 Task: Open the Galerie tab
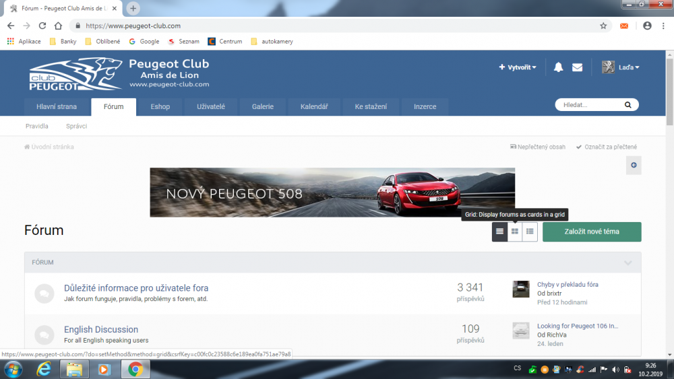pos(263,106)
